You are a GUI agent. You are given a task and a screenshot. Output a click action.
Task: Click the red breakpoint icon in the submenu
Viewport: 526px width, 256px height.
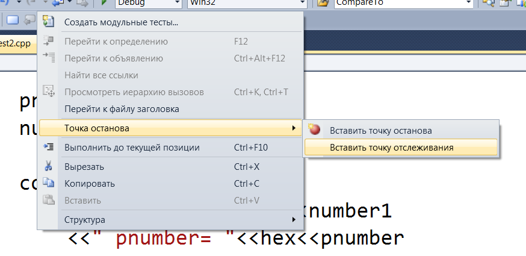[x=314, y=130]
